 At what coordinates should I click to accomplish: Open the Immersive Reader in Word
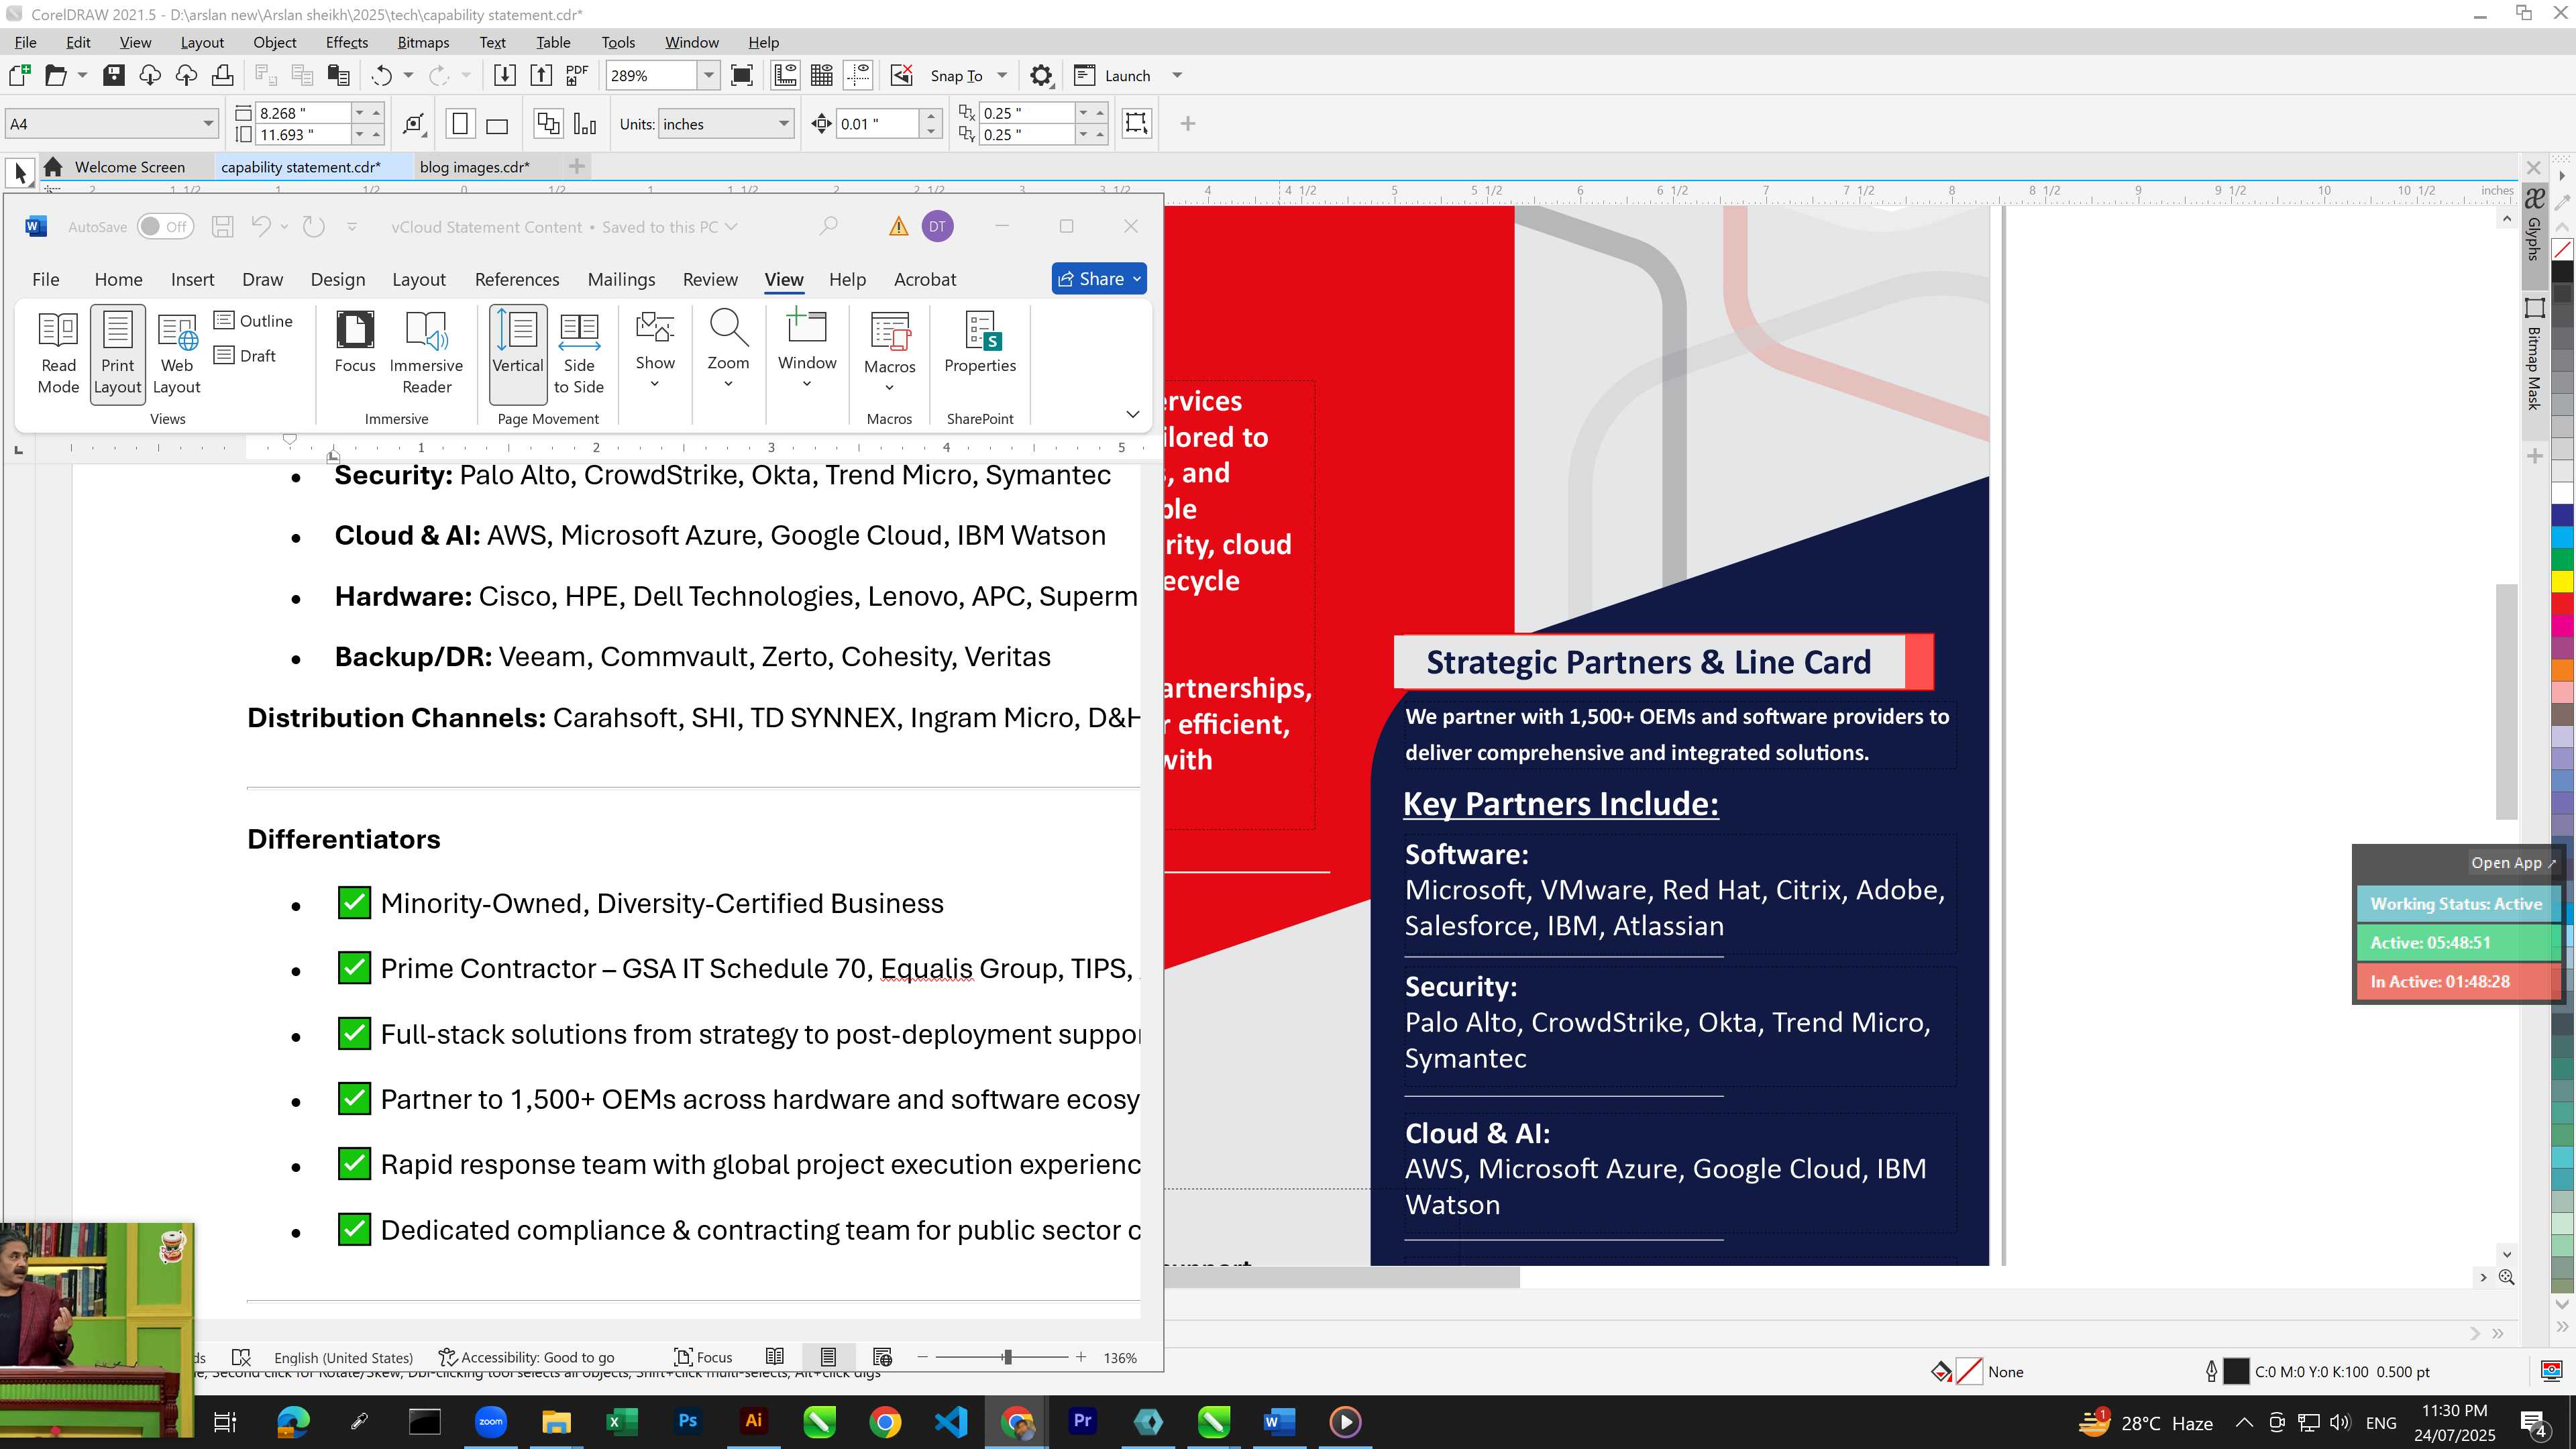(426, 353)
